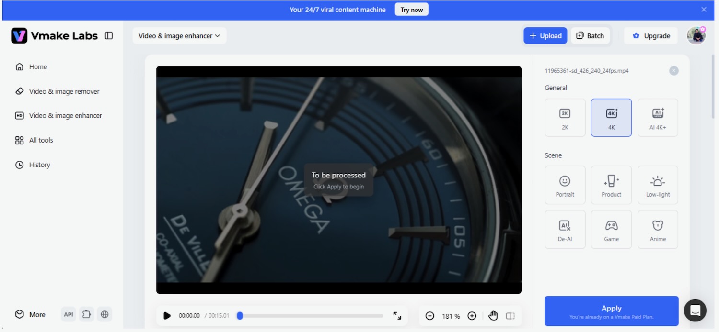Select the hand pan tool
This screenshot has height=332, width=719.
coord(494,316)
